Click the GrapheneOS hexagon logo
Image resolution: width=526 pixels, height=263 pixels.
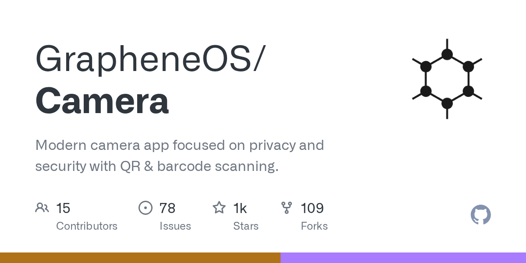447,79
